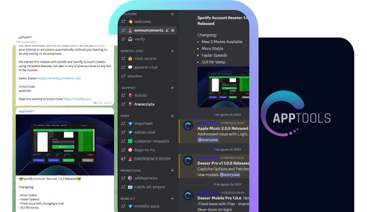The image size is (367, 212).
Task: Add a channel to the WELCOME category
Action: pos(172,14)
